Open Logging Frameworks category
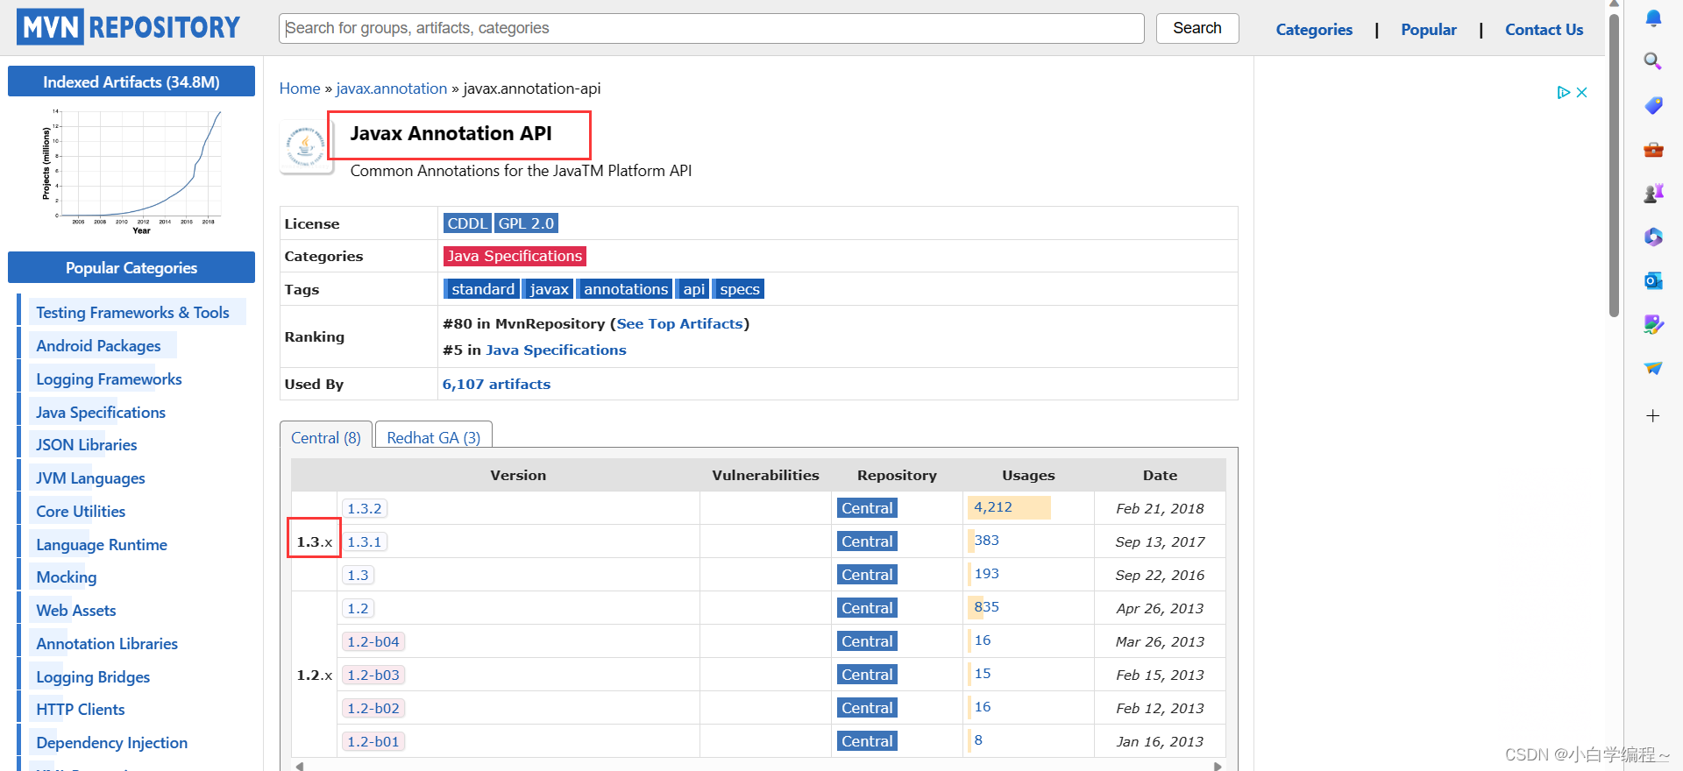Image resolution: width=1683 pixels, height=771 pixels. (109, 379)
